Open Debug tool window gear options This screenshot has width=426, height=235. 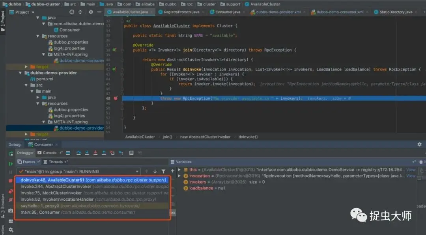pyautogui.click(x=419, y=144)
